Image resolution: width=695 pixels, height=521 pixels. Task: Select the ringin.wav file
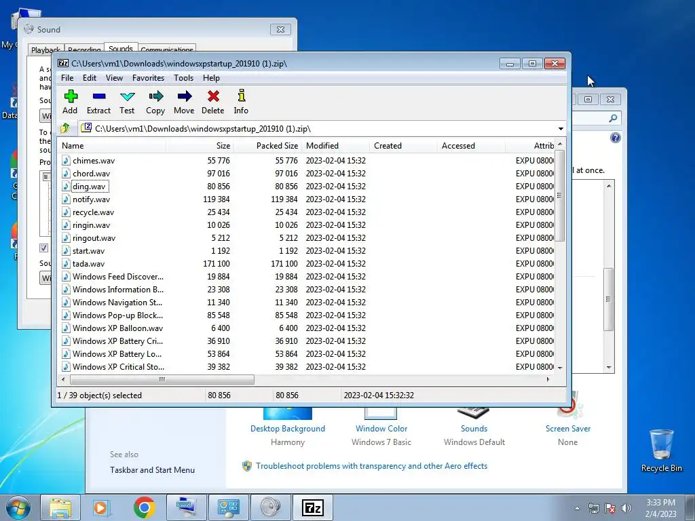pyautogui.click(x=92, y=225)
